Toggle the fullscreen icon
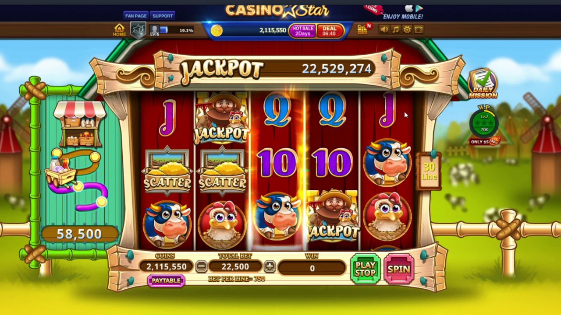This screenshot has width=561, height=315. coord(419,30)
